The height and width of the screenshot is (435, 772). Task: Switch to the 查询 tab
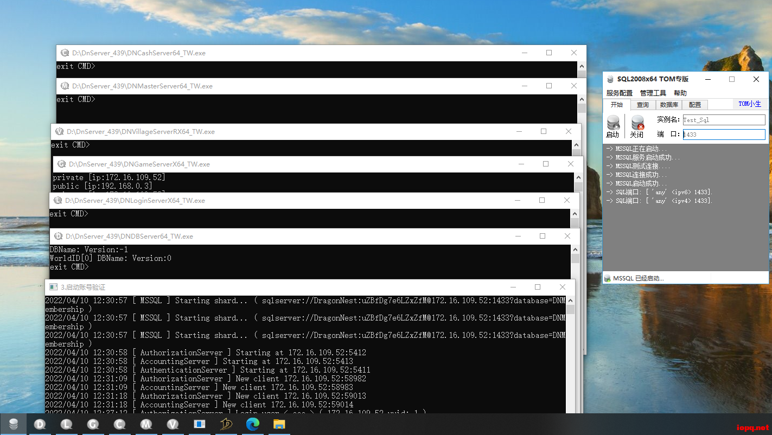coord(643,105)
